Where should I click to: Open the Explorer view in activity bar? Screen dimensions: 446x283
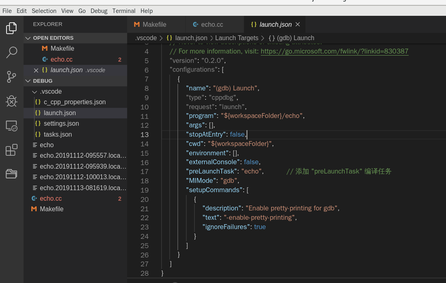coord(11,28)
